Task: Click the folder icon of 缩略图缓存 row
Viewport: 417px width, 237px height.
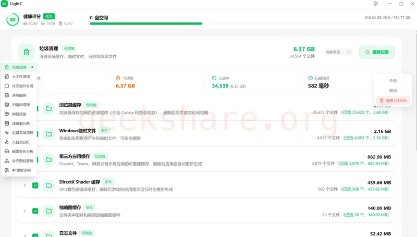Action: point(48,211)
